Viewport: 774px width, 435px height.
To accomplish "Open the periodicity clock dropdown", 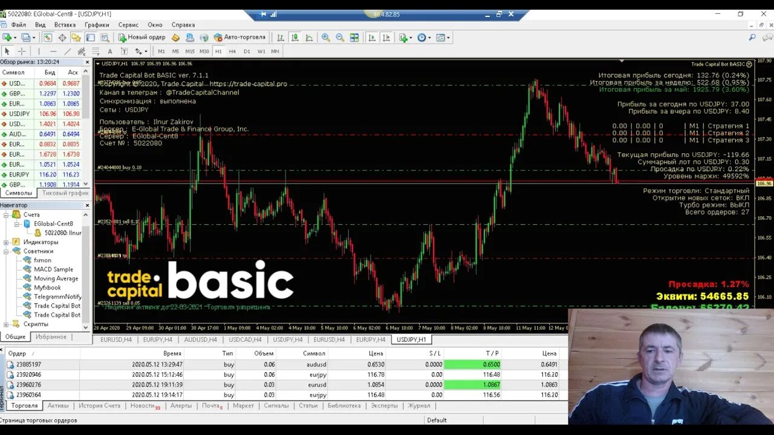I will (x=424, y=37).
